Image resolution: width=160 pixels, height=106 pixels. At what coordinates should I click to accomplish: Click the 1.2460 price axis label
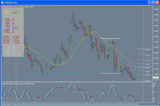coord(156,9)
